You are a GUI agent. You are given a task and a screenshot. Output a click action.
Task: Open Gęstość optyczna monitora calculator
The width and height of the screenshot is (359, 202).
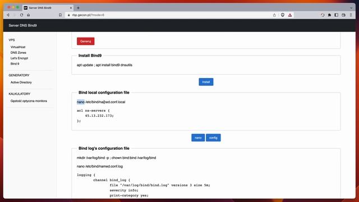tap(29, 101)
